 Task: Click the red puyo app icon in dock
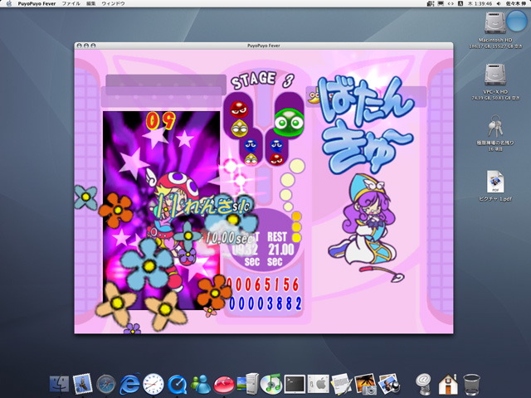pyautogui.click(x=224, y=385)
